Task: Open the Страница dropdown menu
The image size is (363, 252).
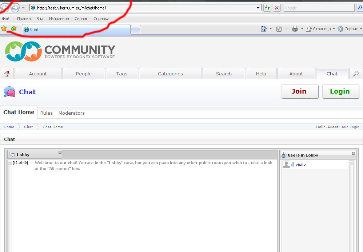Action: [320, 29]
